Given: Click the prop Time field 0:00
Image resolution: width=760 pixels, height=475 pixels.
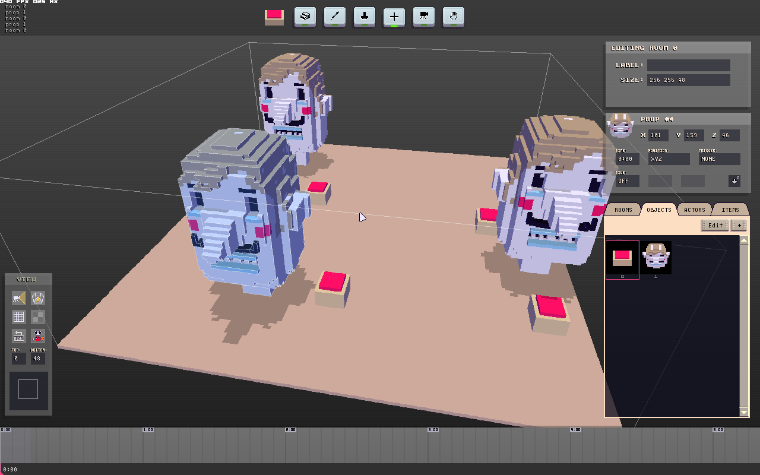Looking at the screenshot, I should (x=628, y=159).
